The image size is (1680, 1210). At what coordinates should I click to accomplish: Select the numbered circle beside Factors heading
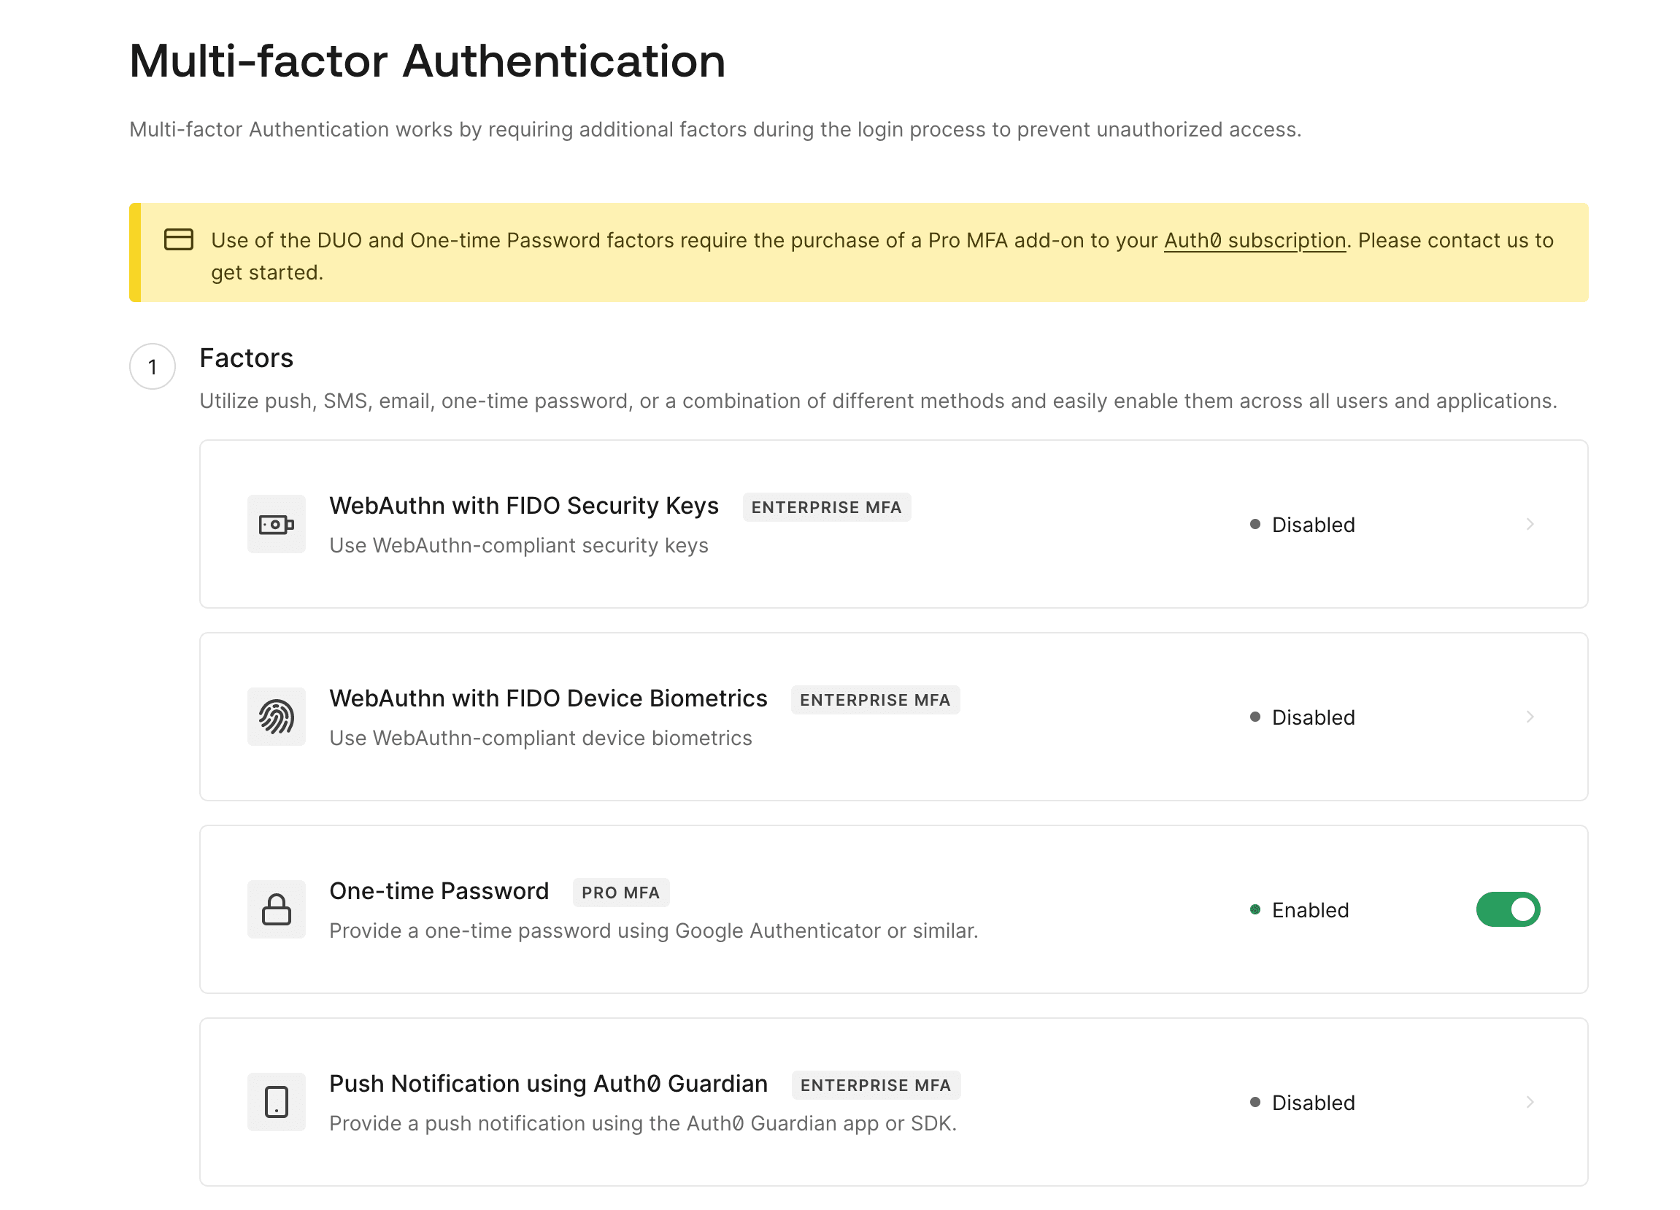pos(152,366)
